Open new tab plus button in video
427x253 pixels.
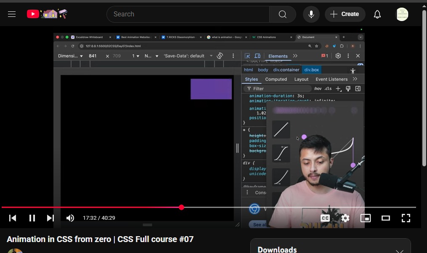pyautogui.click(x=344, y=37)
